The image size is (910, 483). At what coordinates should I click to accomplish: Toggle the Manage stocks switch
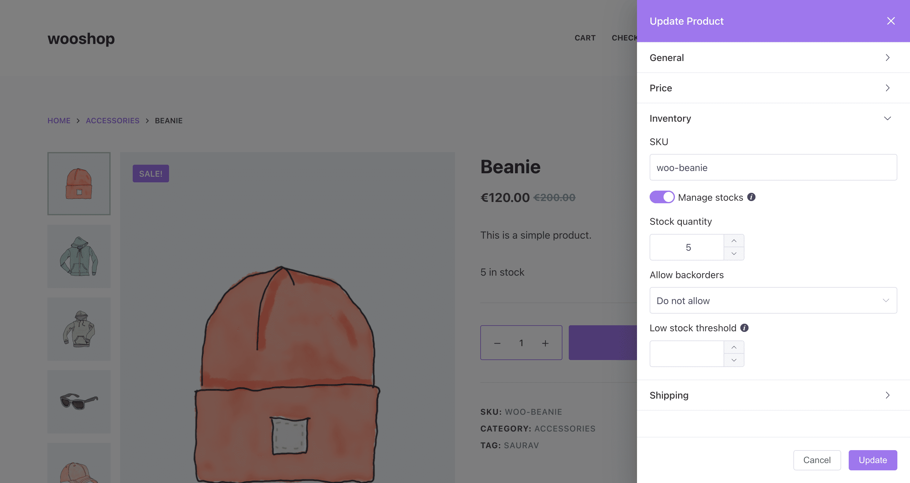[x=661, y=197]
